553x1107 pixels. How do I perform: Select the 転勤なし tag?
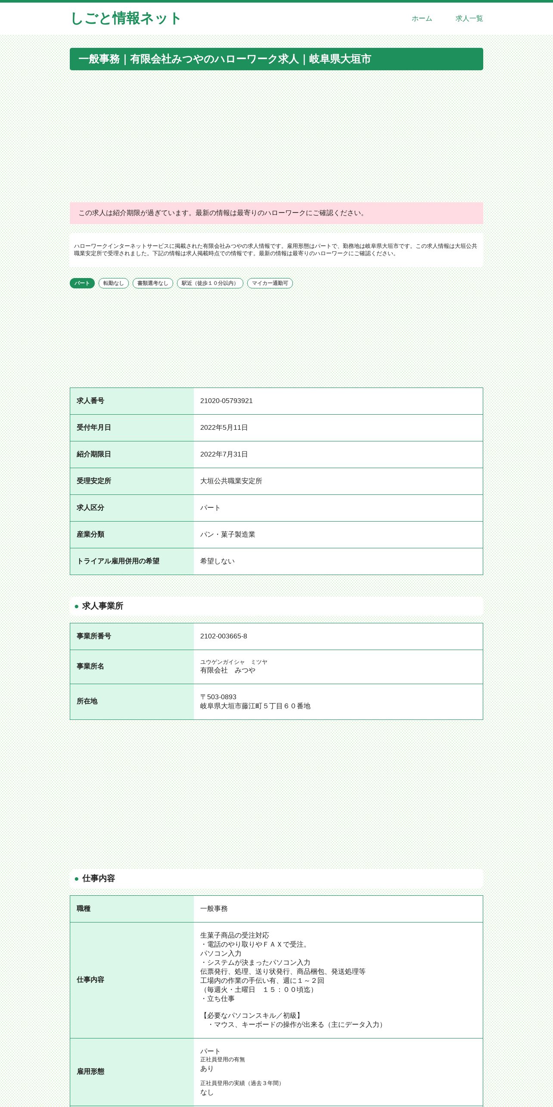(x=114, y=283)
